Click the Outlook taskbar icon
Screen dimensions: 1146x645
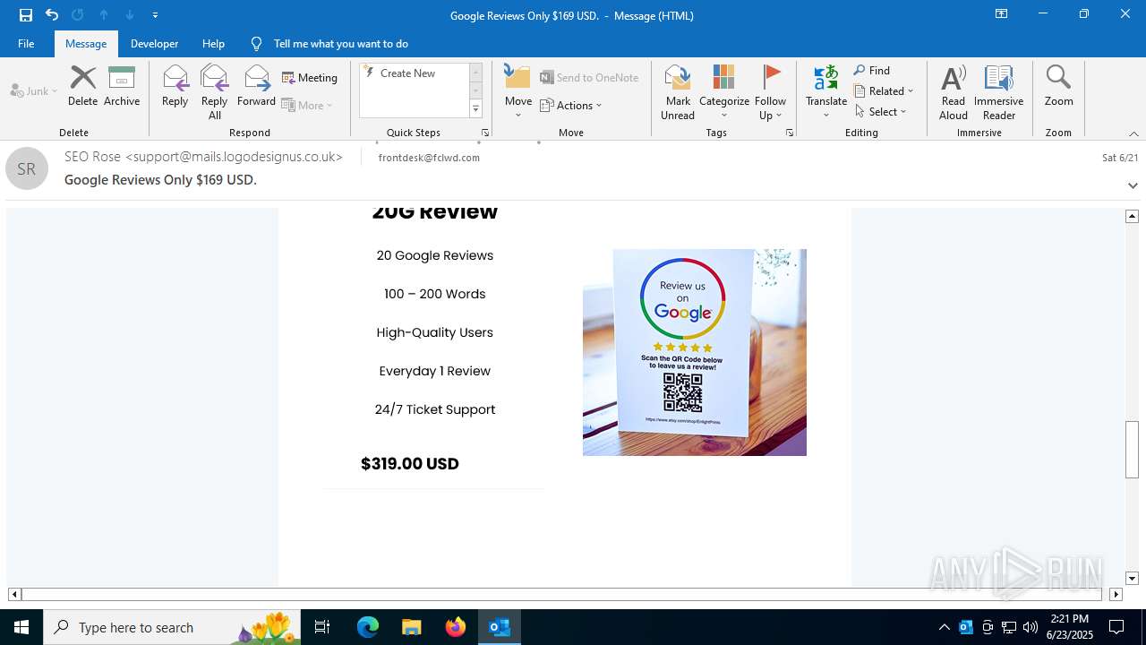[x=500, y=627]
